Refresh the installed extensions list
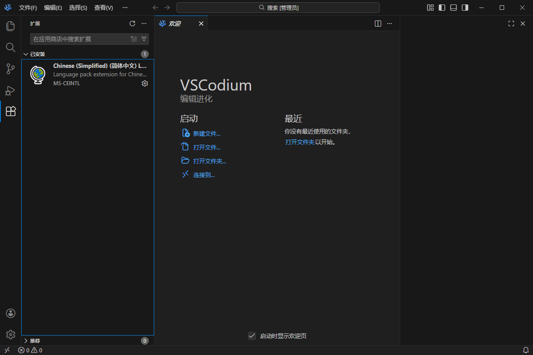 click(132, 24)
